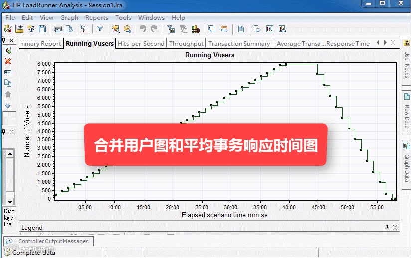Open the View menu
Viewport: 411px width, 258px height.
47,18
